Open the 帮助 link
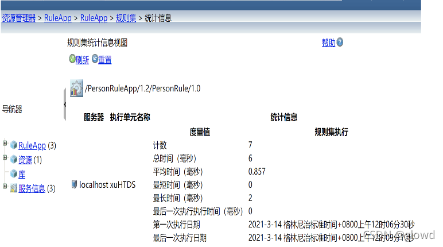The height and width of the screenshot is (247, 443). [x=328, y=43]
